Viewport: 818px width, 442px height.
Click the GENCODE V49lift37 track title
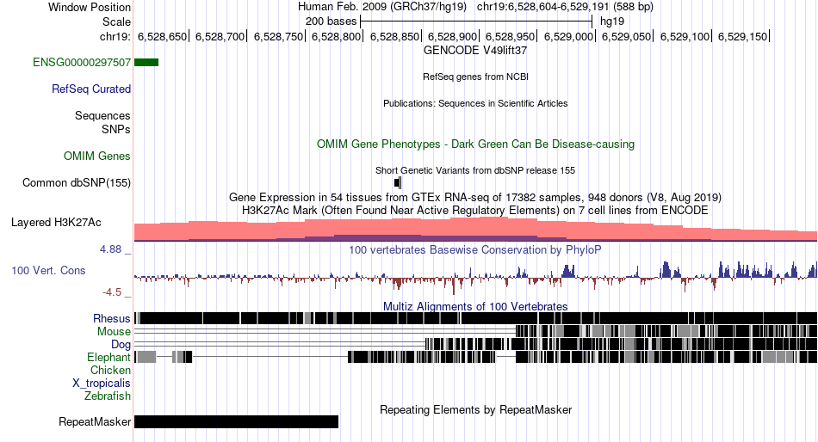pyautogui.click(x=475, y=51)
